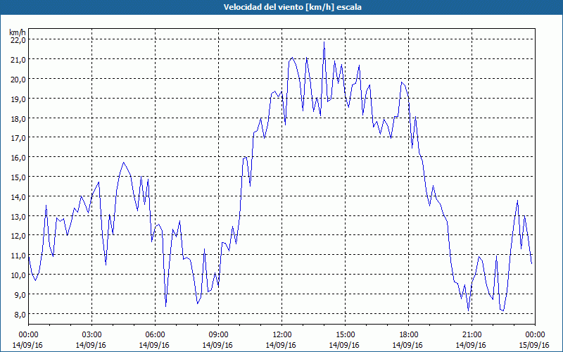Click the 15:00 time axis label

pos(345,335)
